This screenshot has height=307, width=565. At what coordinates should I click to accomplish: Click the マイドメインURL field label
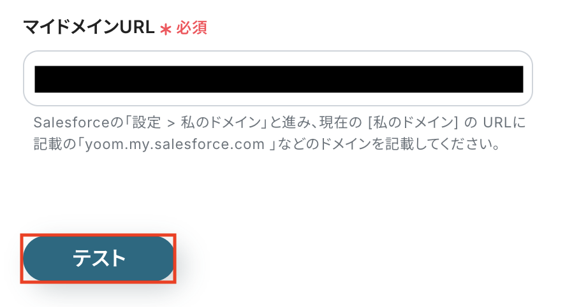(89, 27)
